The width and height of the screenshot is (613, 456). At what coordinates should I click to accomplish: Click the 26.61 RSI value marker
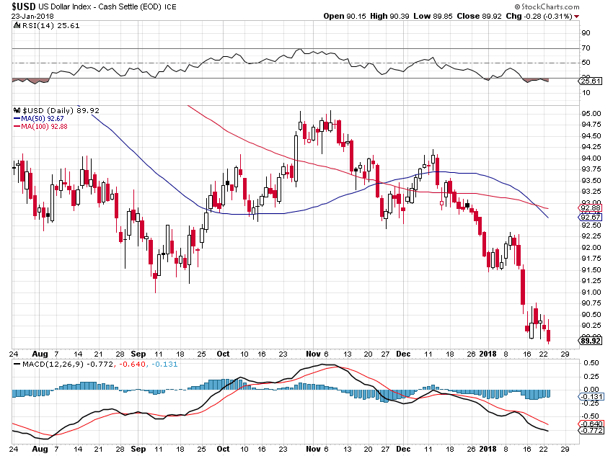[590, 81]
